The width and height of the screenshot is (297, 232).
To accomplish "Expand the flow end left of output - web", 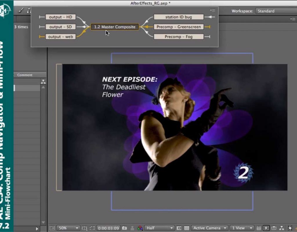I will click(42, 37).
